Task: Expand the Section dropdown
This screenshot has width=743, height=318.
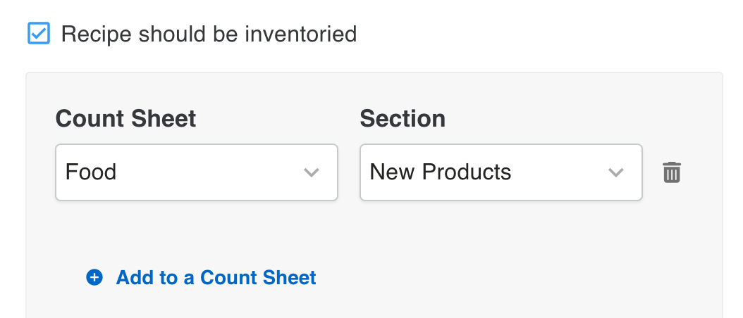Action: click(x=501, y=172)
